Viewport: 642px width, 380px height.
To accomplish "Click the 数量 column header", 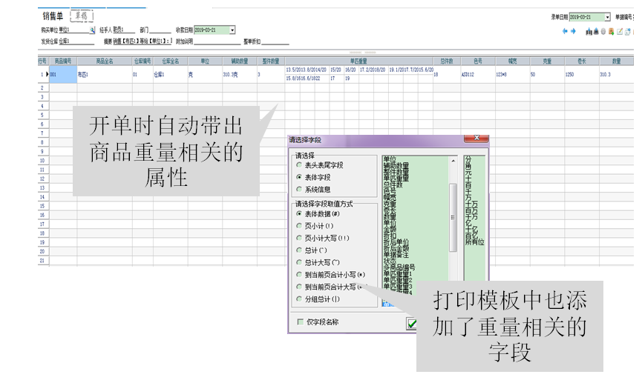I will (x=615, y=61).
